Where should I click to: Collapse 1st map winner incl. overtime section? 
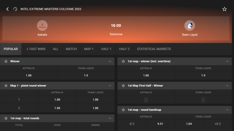[227, 61]
